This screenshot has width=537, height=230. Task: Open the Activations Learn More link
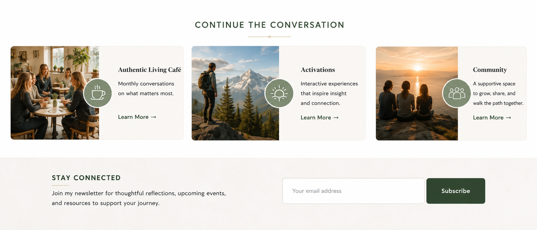pos(320,118)
